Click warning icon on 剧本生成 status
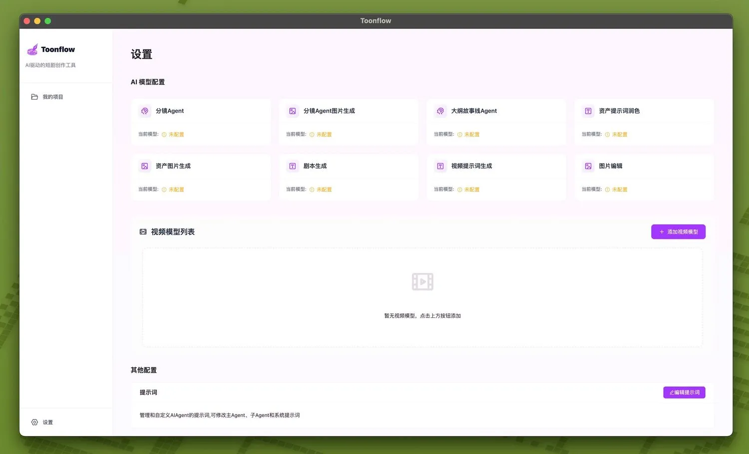749x454 pixels. click(x=312, y=190)
